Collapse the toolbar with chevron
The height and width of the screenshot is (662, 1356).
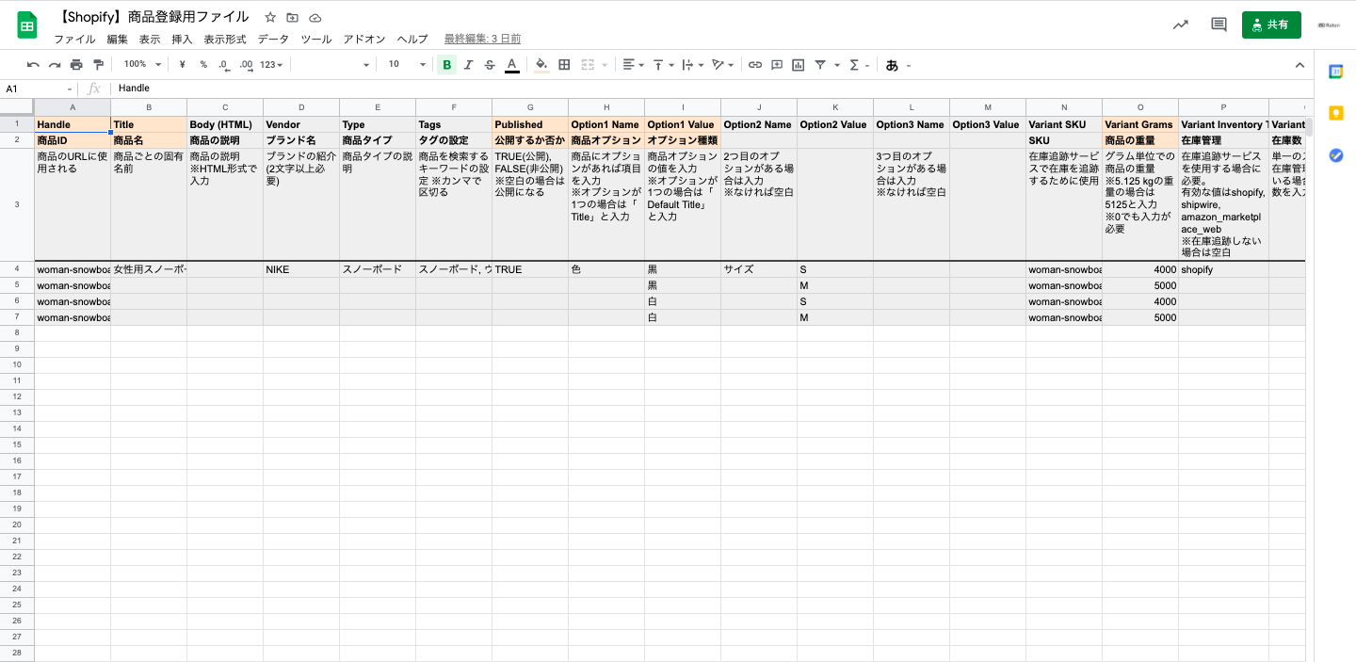pos(1299,65)
